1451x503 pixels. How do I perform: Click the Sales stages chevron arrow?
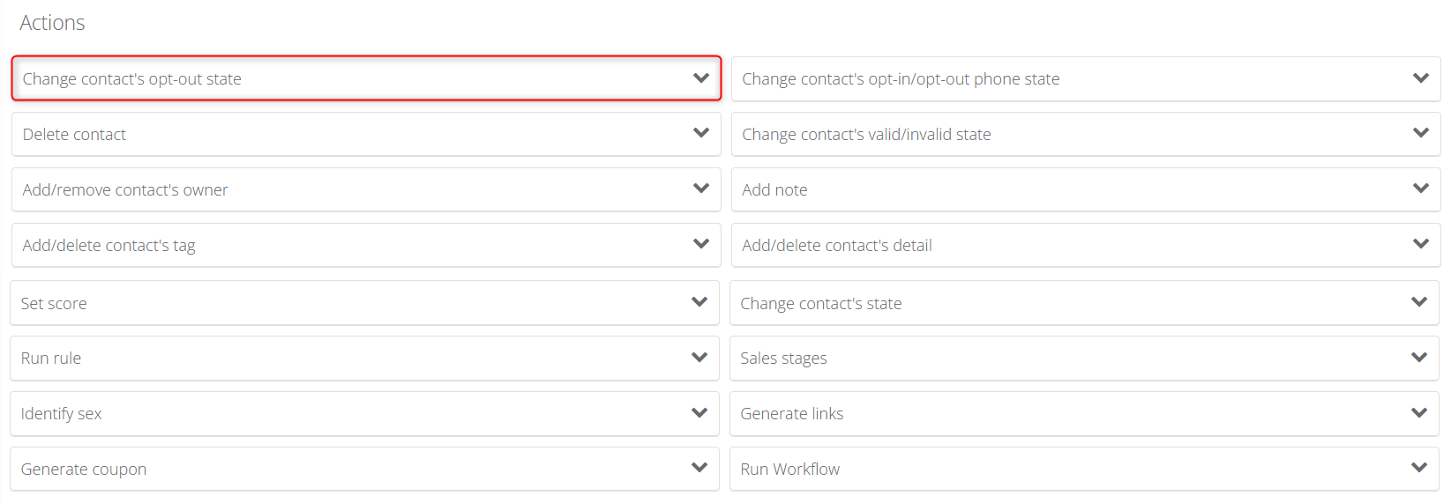click(x=1419, y=357)
